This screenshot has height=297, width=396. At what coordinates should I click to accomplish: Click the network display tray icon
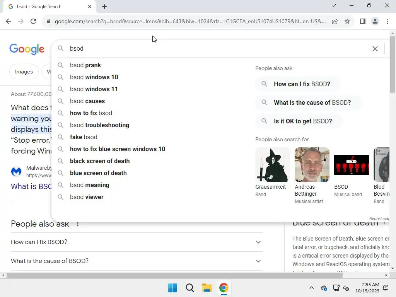pos(336,288)
